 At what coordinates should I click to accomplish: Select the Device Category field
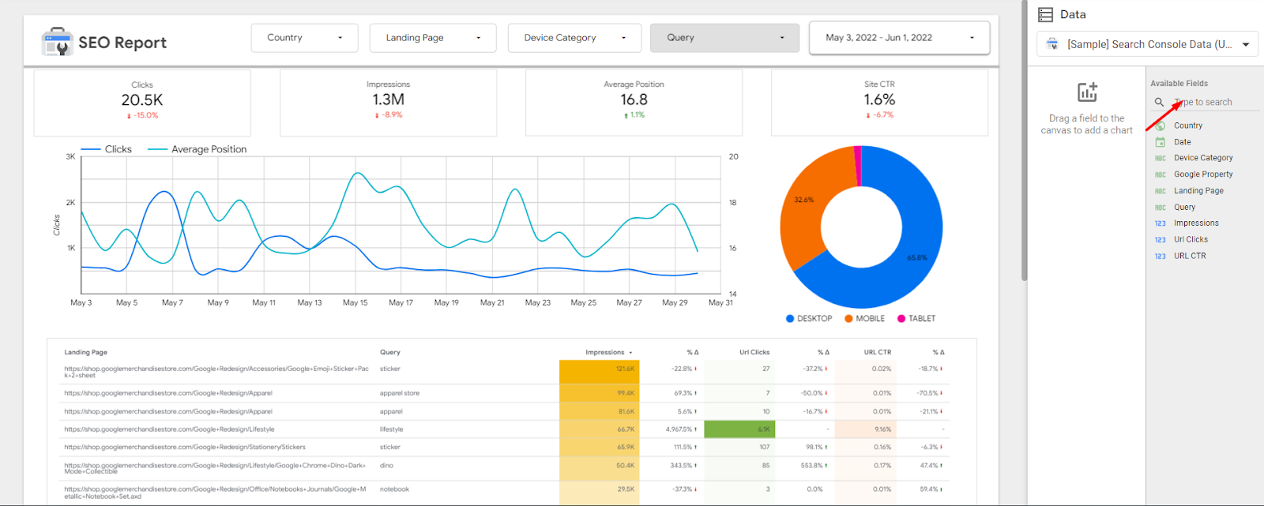coord(1204,158)
